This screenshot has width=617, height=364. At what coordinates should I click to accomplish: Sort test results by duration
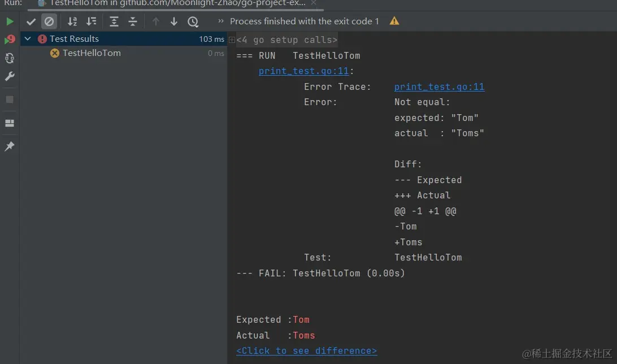pos(92,21)
